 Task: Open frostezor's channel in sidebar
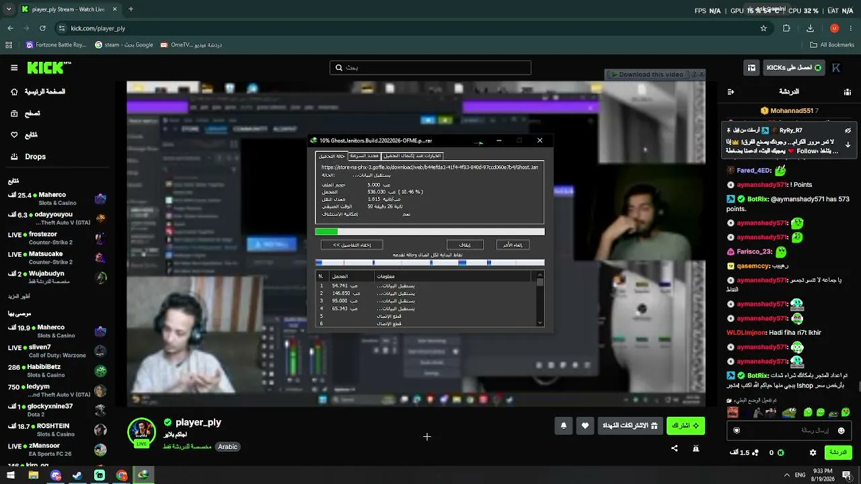[57, 238]
